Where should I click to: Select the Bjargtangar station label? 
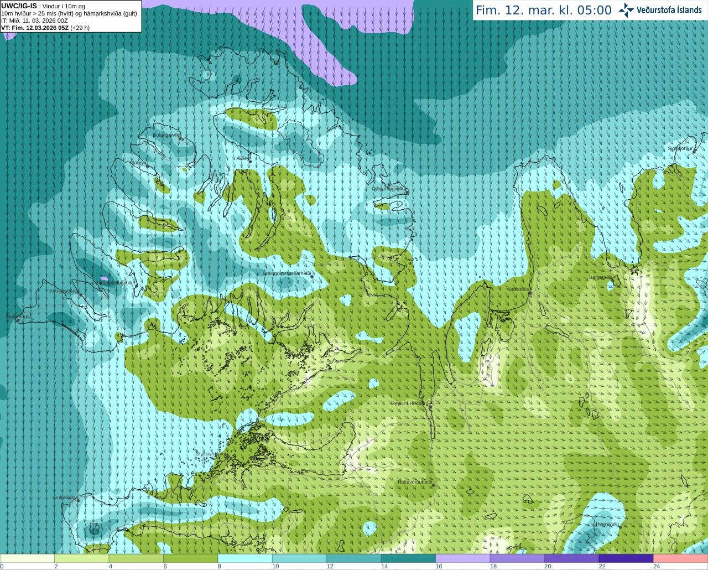(x=18, y=317)
